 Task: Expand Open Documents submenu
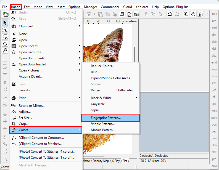tap(46, 58)
